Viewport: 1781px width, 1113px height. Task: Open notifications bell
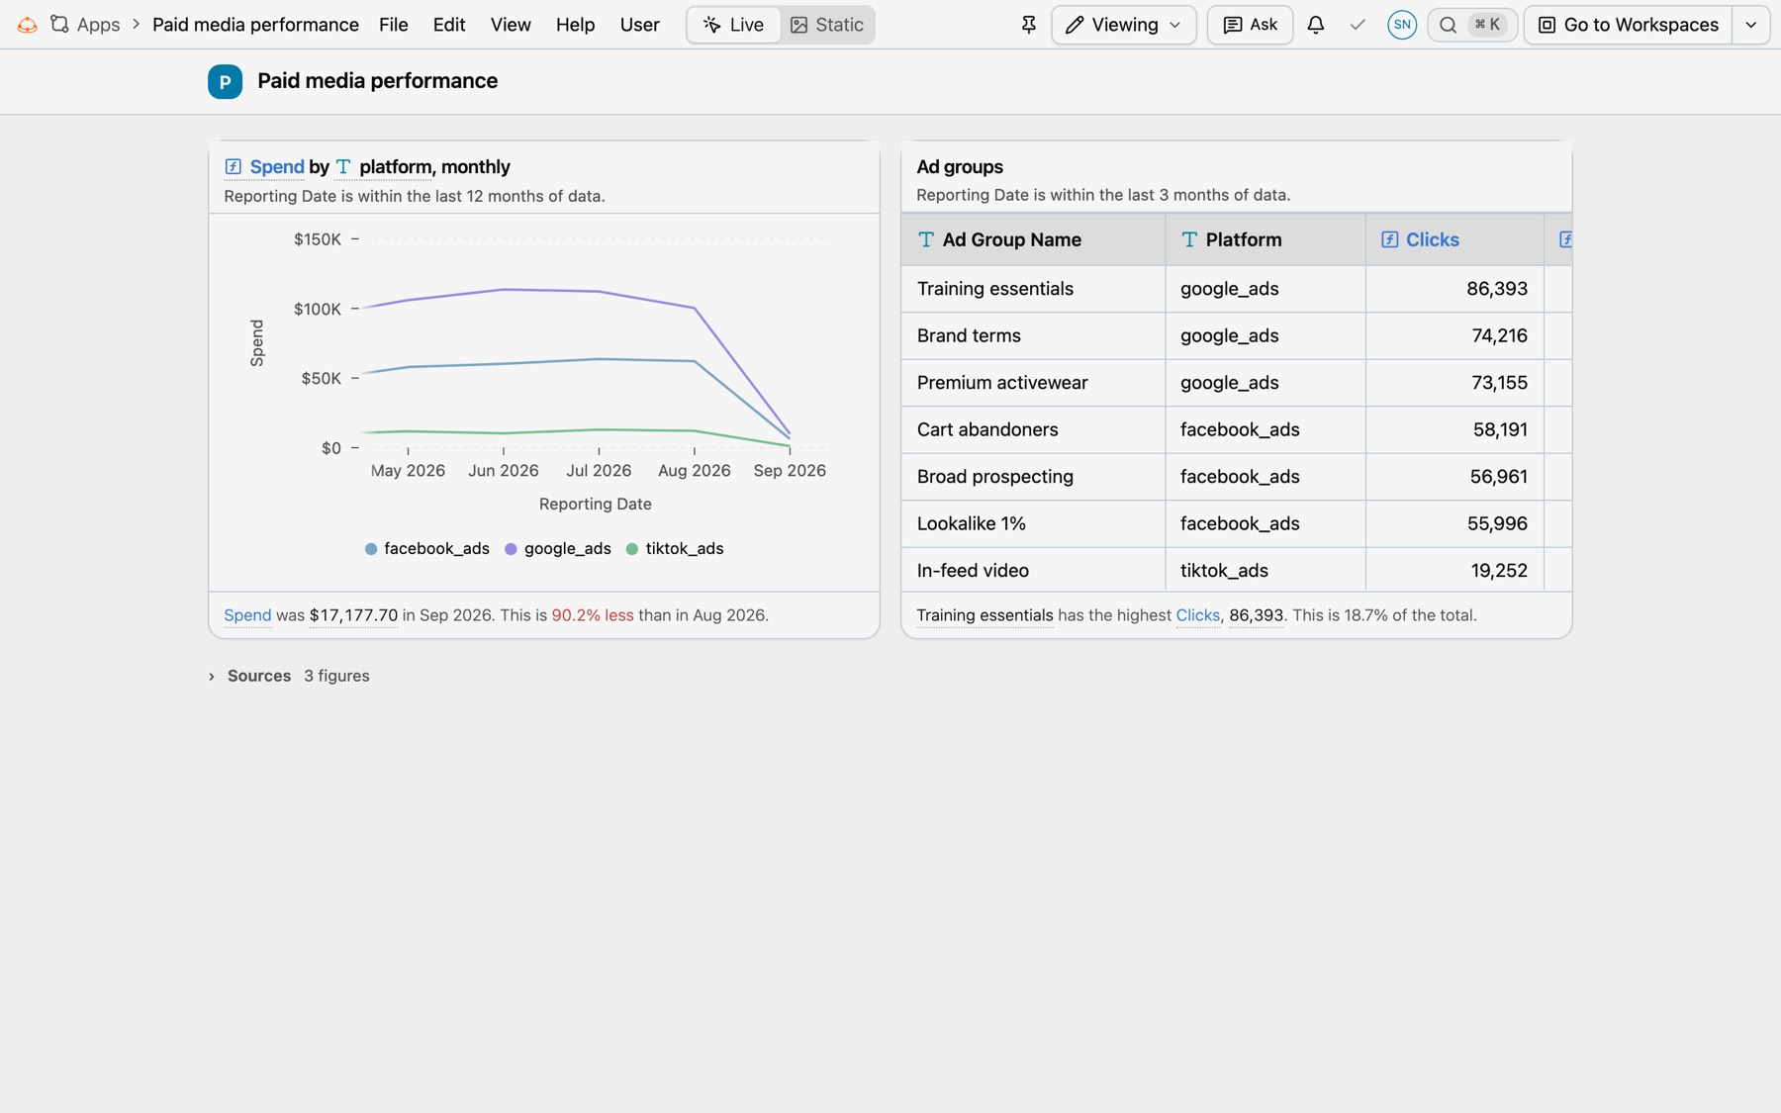1315,25
